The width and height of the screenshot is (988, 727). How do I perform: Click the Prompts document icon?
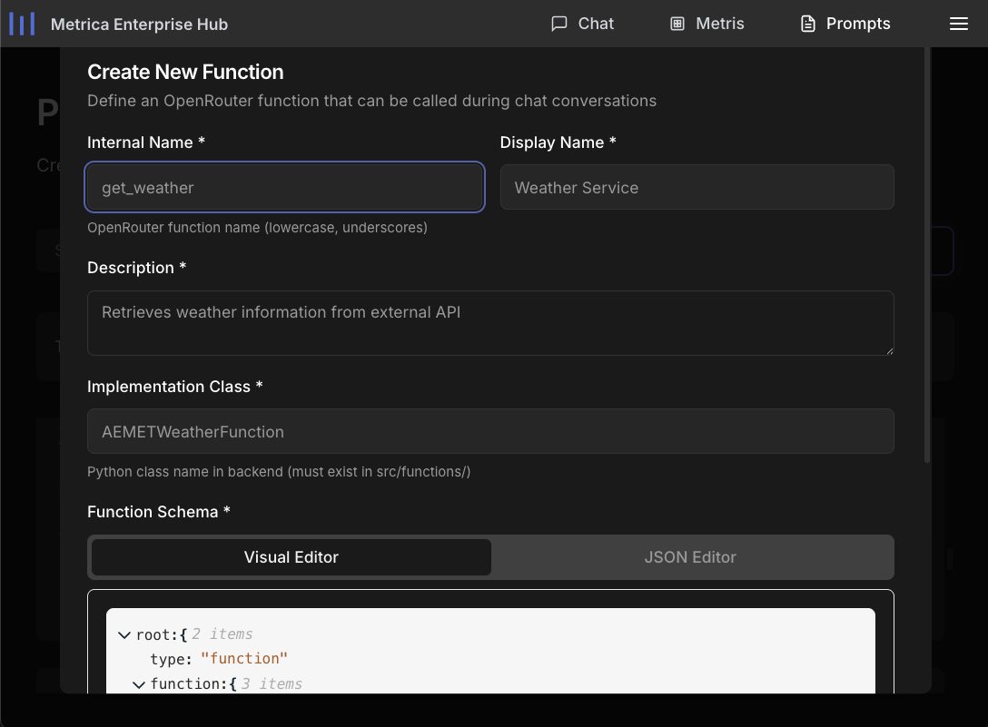pos(807,24)
